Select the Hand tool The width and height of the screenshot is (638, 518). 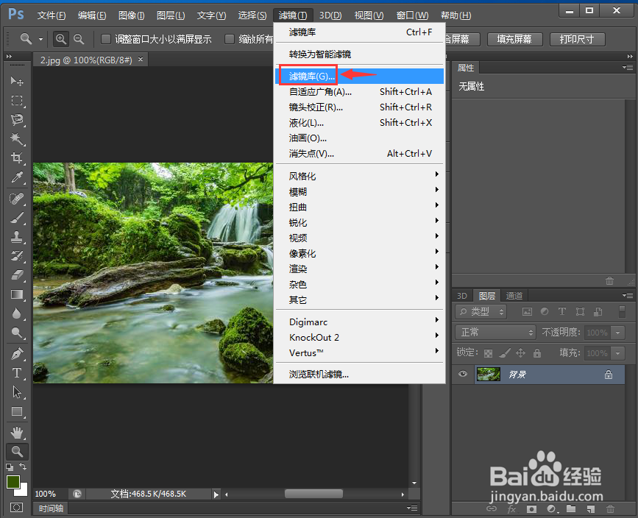pyautogui.click(x=17, y=433)
